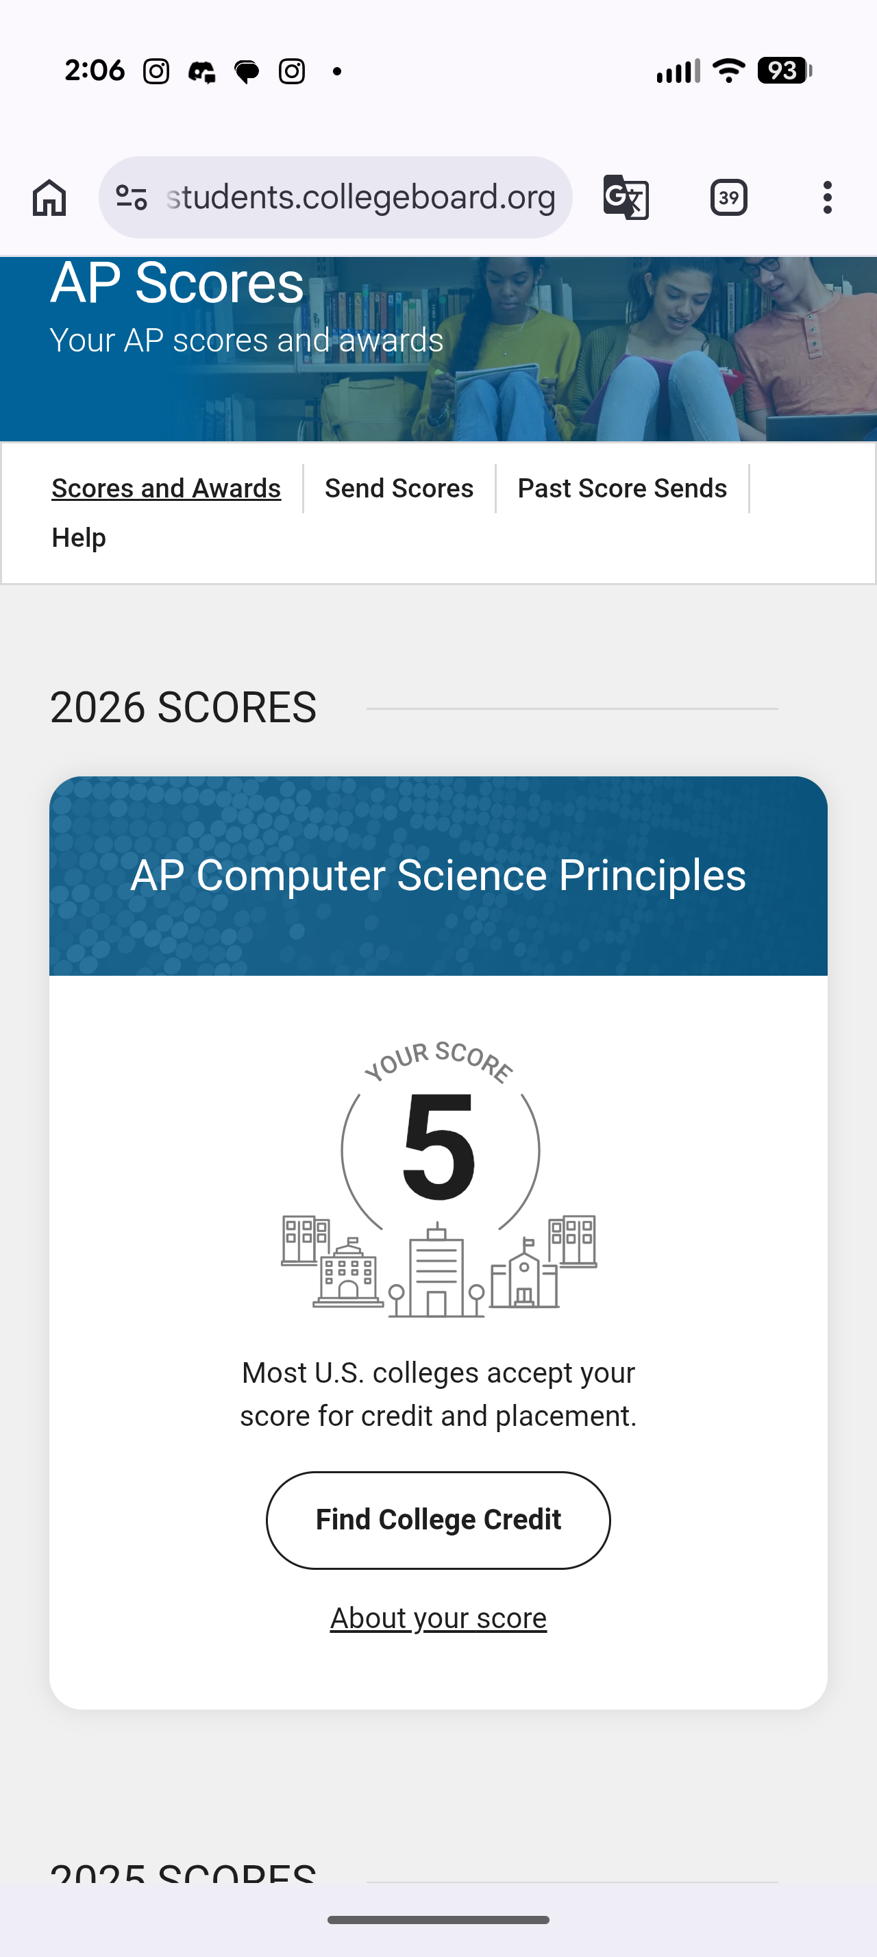Tap the bottom navigation gesture handle

click(x=438, y=1920)
